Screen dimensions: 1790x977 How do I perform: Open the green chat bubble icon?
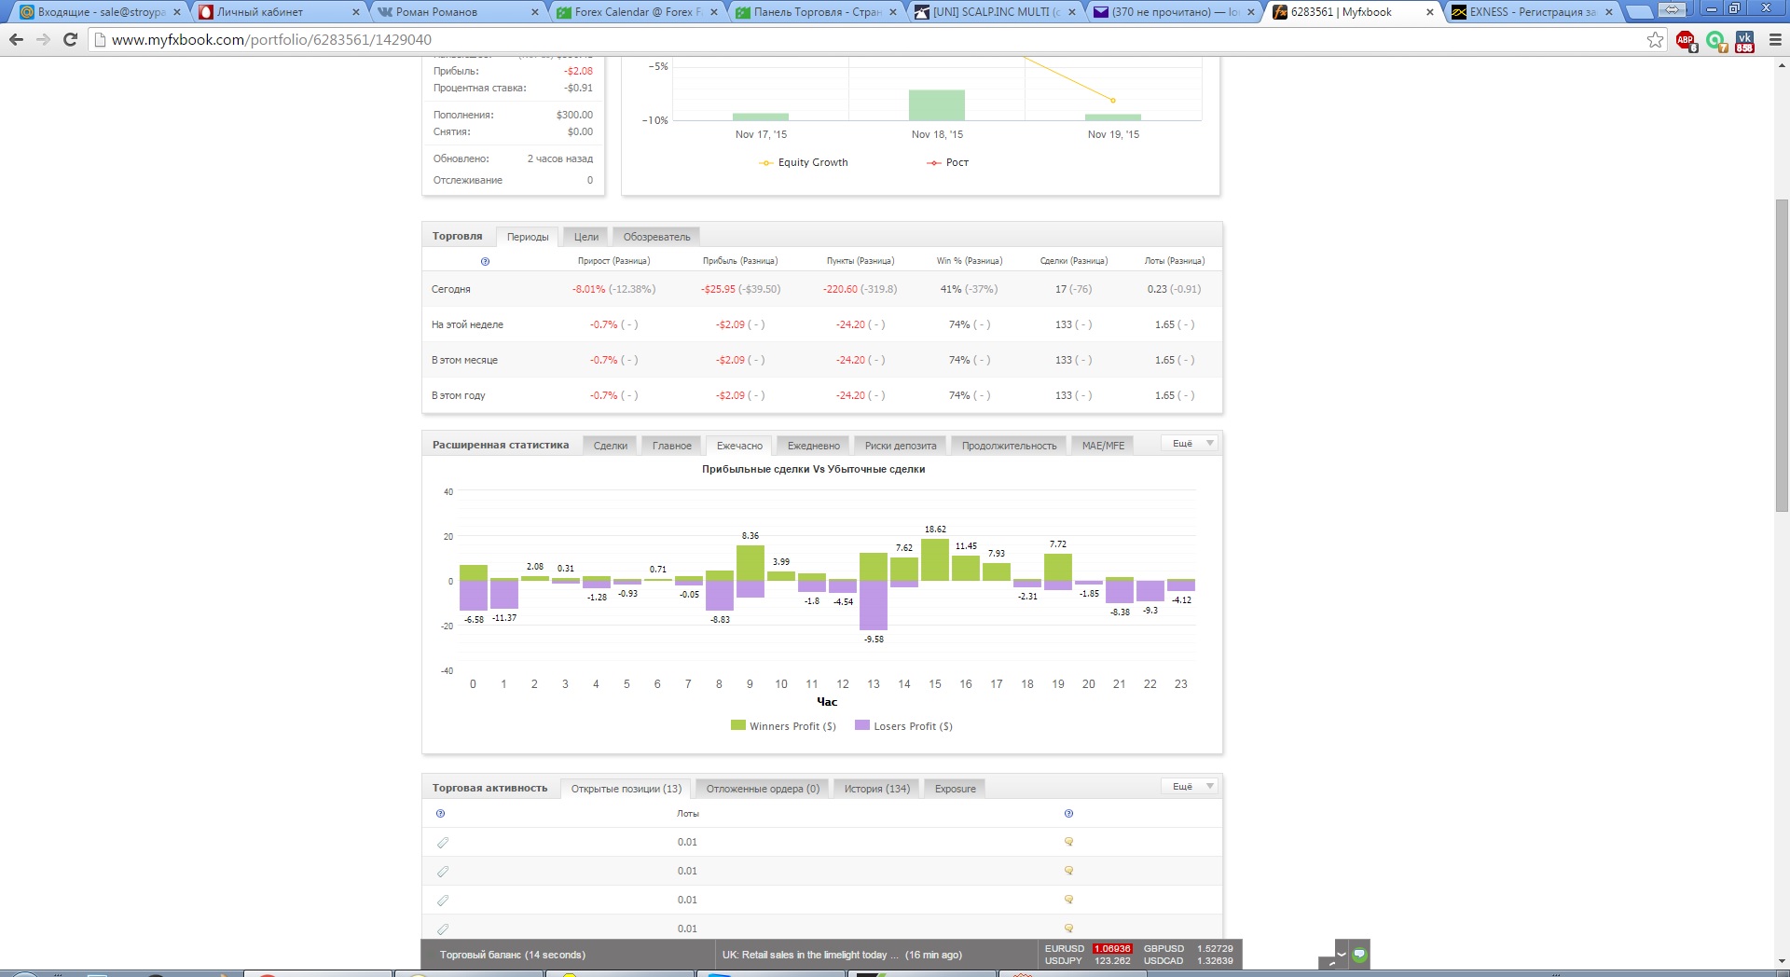1359,954
